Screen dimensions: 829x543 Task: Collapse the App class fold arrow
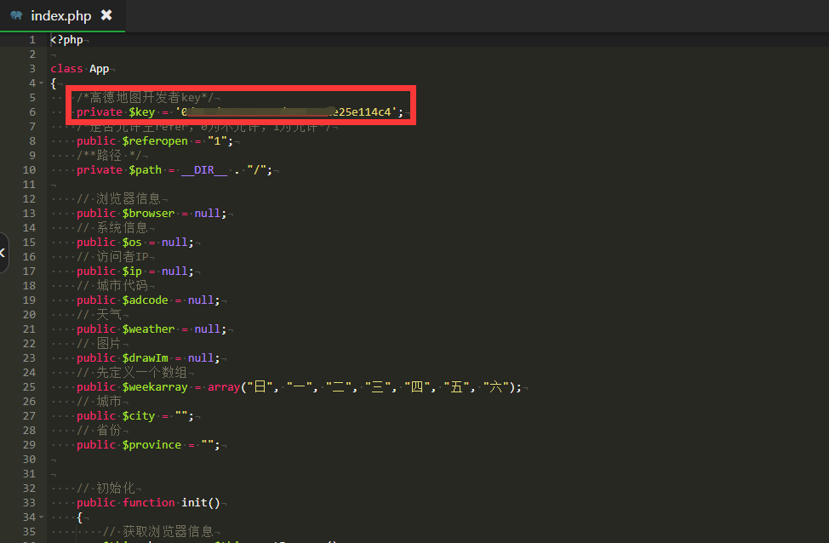point(43,83)
